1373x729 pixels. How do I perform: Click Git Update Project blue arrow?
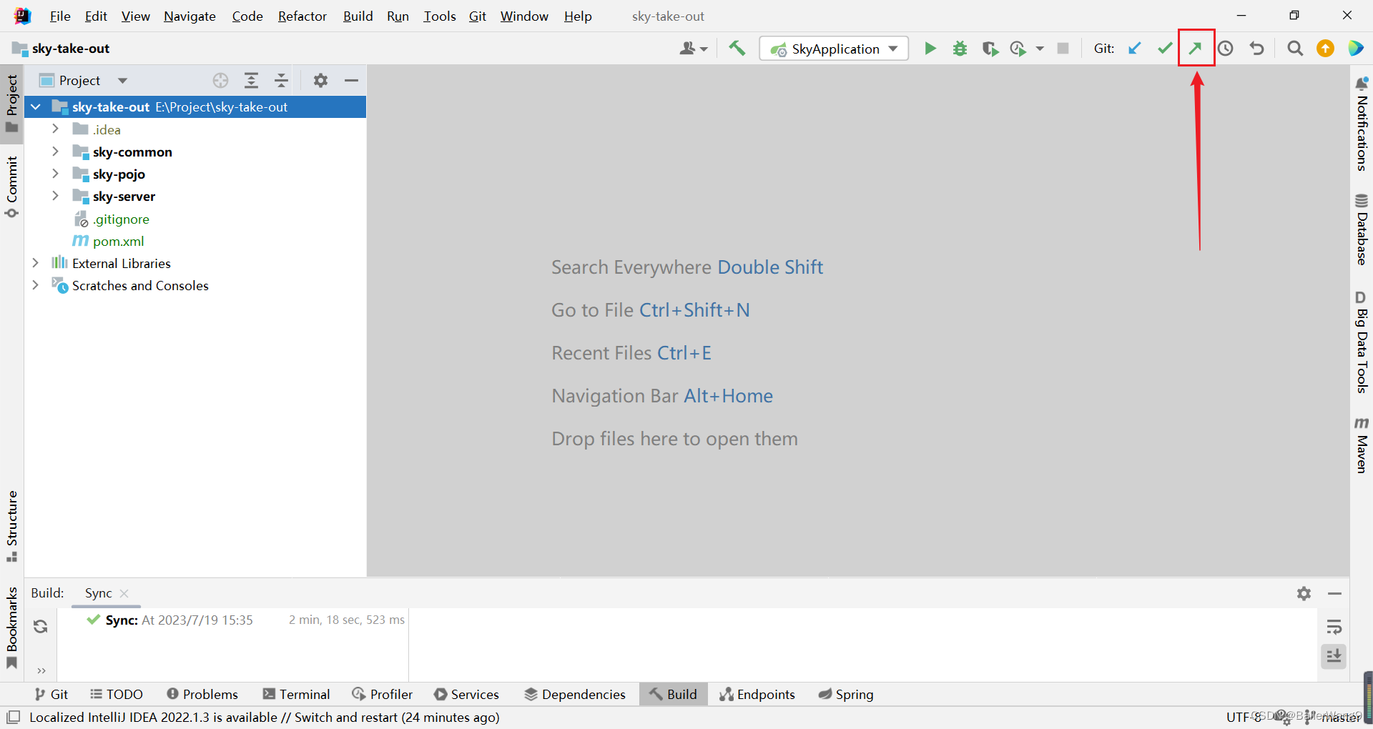point(1134,48)
